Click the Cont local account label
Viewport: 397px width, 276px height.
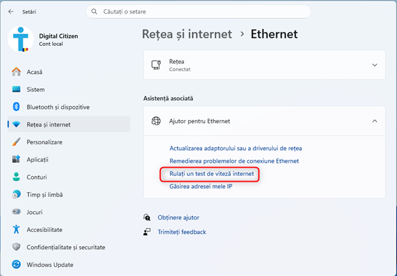(51, 44)
